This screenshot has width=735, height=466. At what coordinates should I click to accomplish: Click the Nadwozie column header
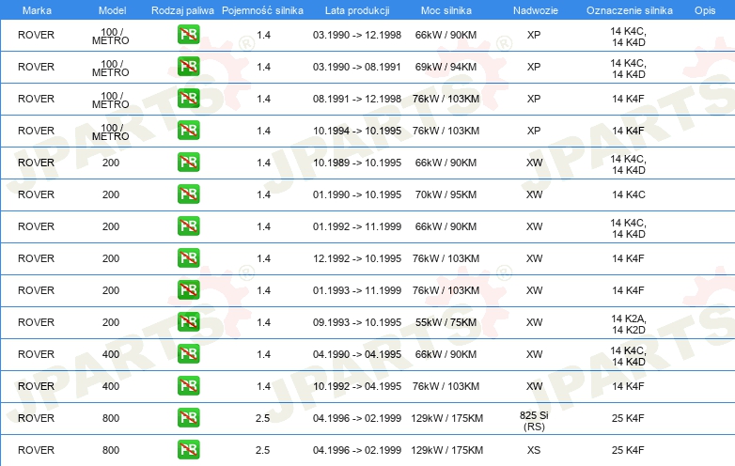536,10
